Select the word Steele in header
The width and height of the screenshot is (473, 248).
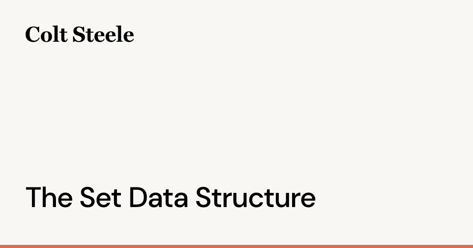pyautogui.click(x=103, y=34)
